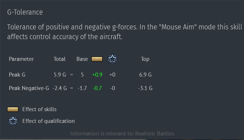
Task: Select the Peak Negative-G row label
Action: point(29,88)
